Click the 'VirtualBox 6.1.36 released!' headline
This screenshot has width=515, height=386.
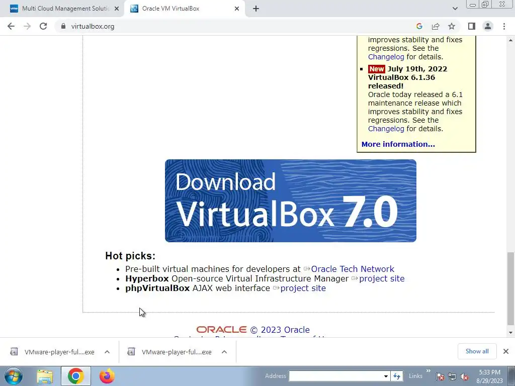pyautogui.click(x=401, y=82)
